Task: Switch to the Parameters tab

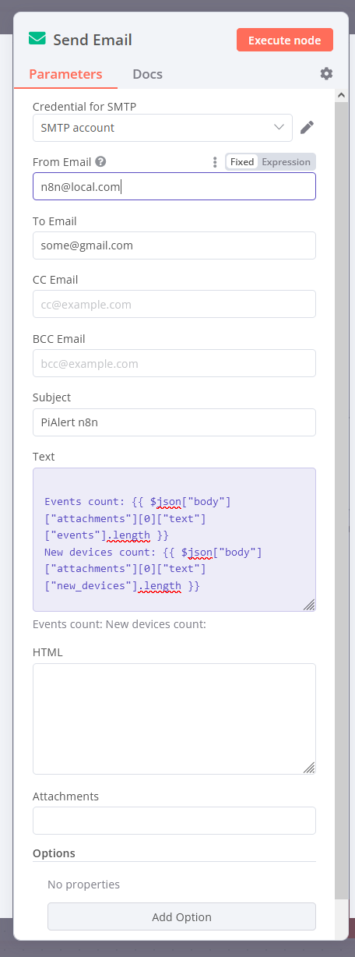Action: tap(65, 74)
